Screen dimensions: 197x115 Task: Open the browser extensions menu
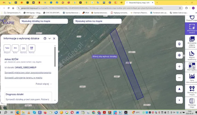(186, 8)
